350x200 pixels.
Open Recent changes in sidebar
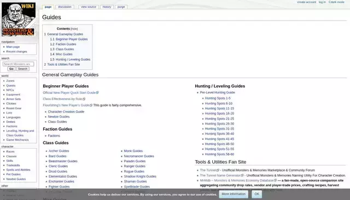(x=16, y=51)
